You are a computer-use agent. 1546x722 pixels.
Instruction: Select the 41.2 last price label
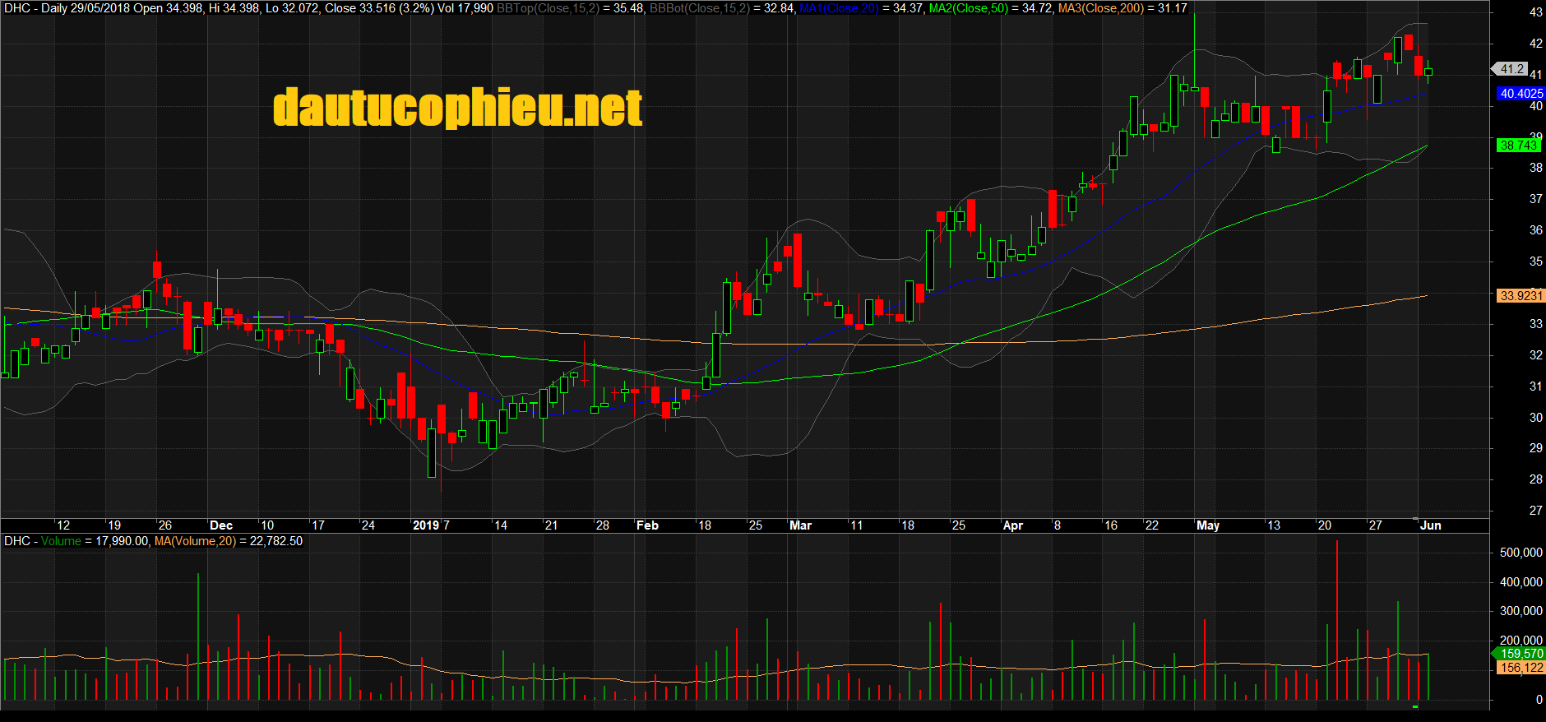[1512, 69]
